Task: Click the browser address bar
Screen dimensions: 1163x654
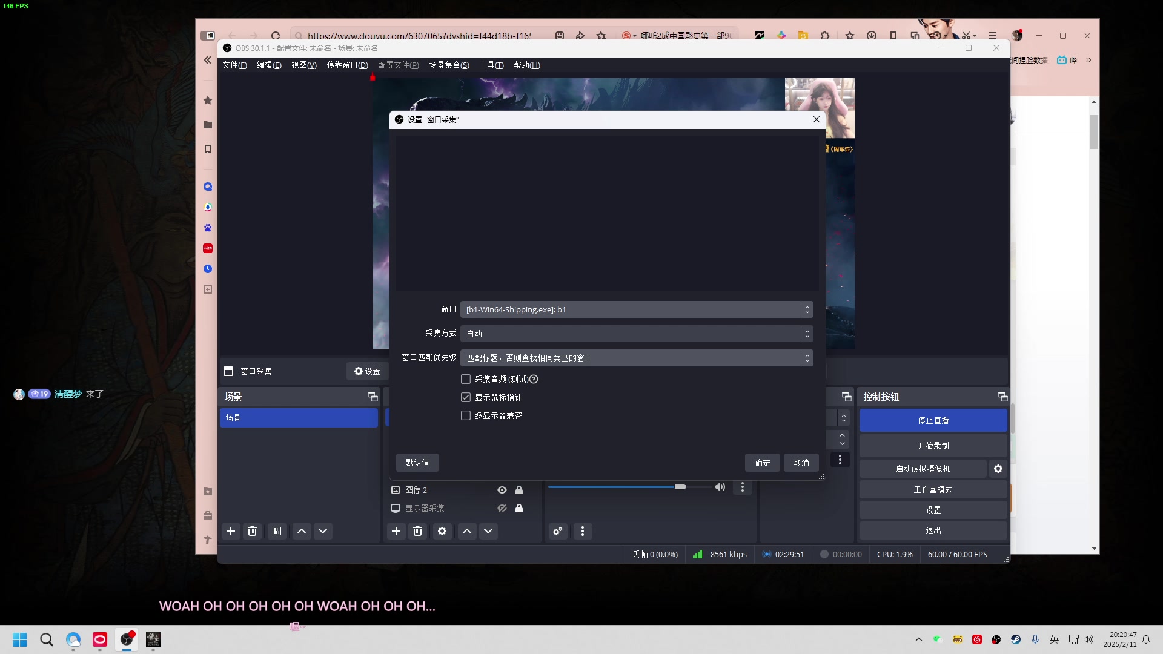Action: (x=419, y=36)
